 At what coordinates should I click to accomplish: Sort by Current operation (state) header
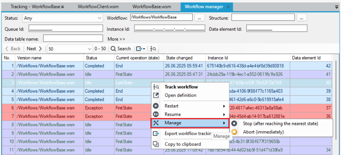pos(139,58)
